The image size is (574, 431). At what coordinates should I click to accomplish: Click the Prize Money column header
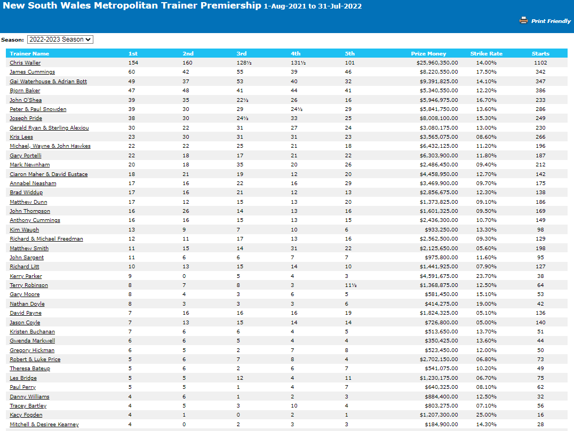(428, 53)
